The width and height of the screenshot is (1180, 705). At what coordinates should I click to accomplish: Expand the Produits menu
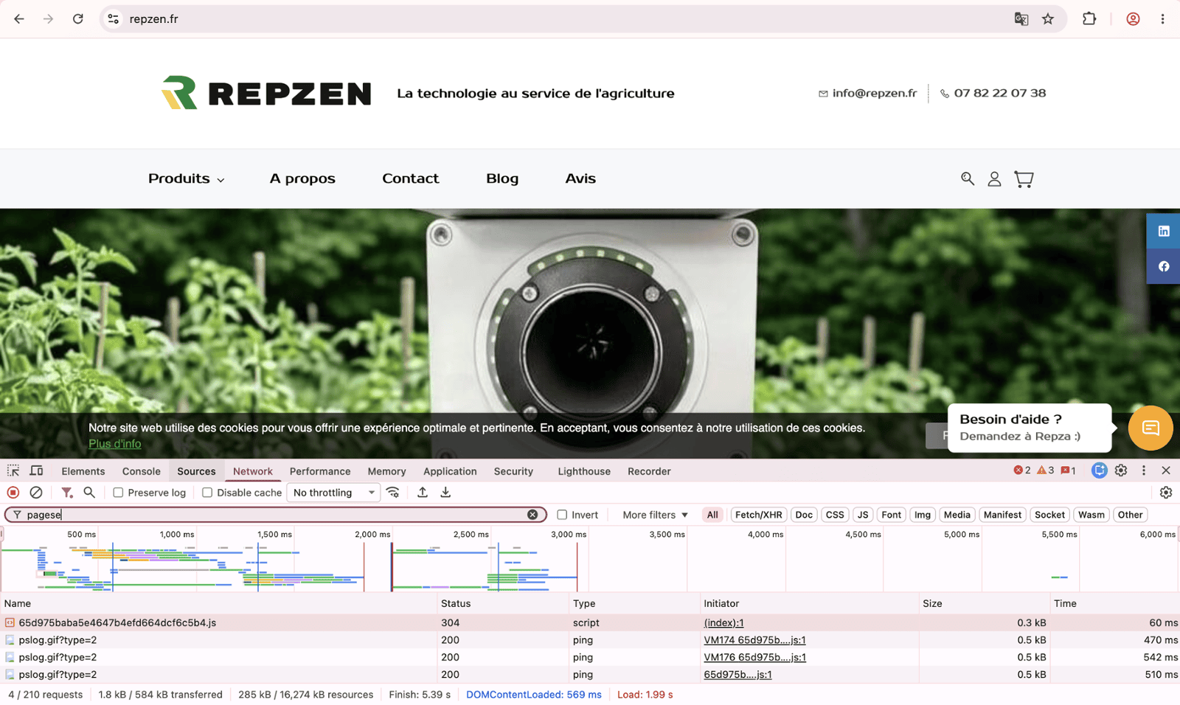(186, 178)
